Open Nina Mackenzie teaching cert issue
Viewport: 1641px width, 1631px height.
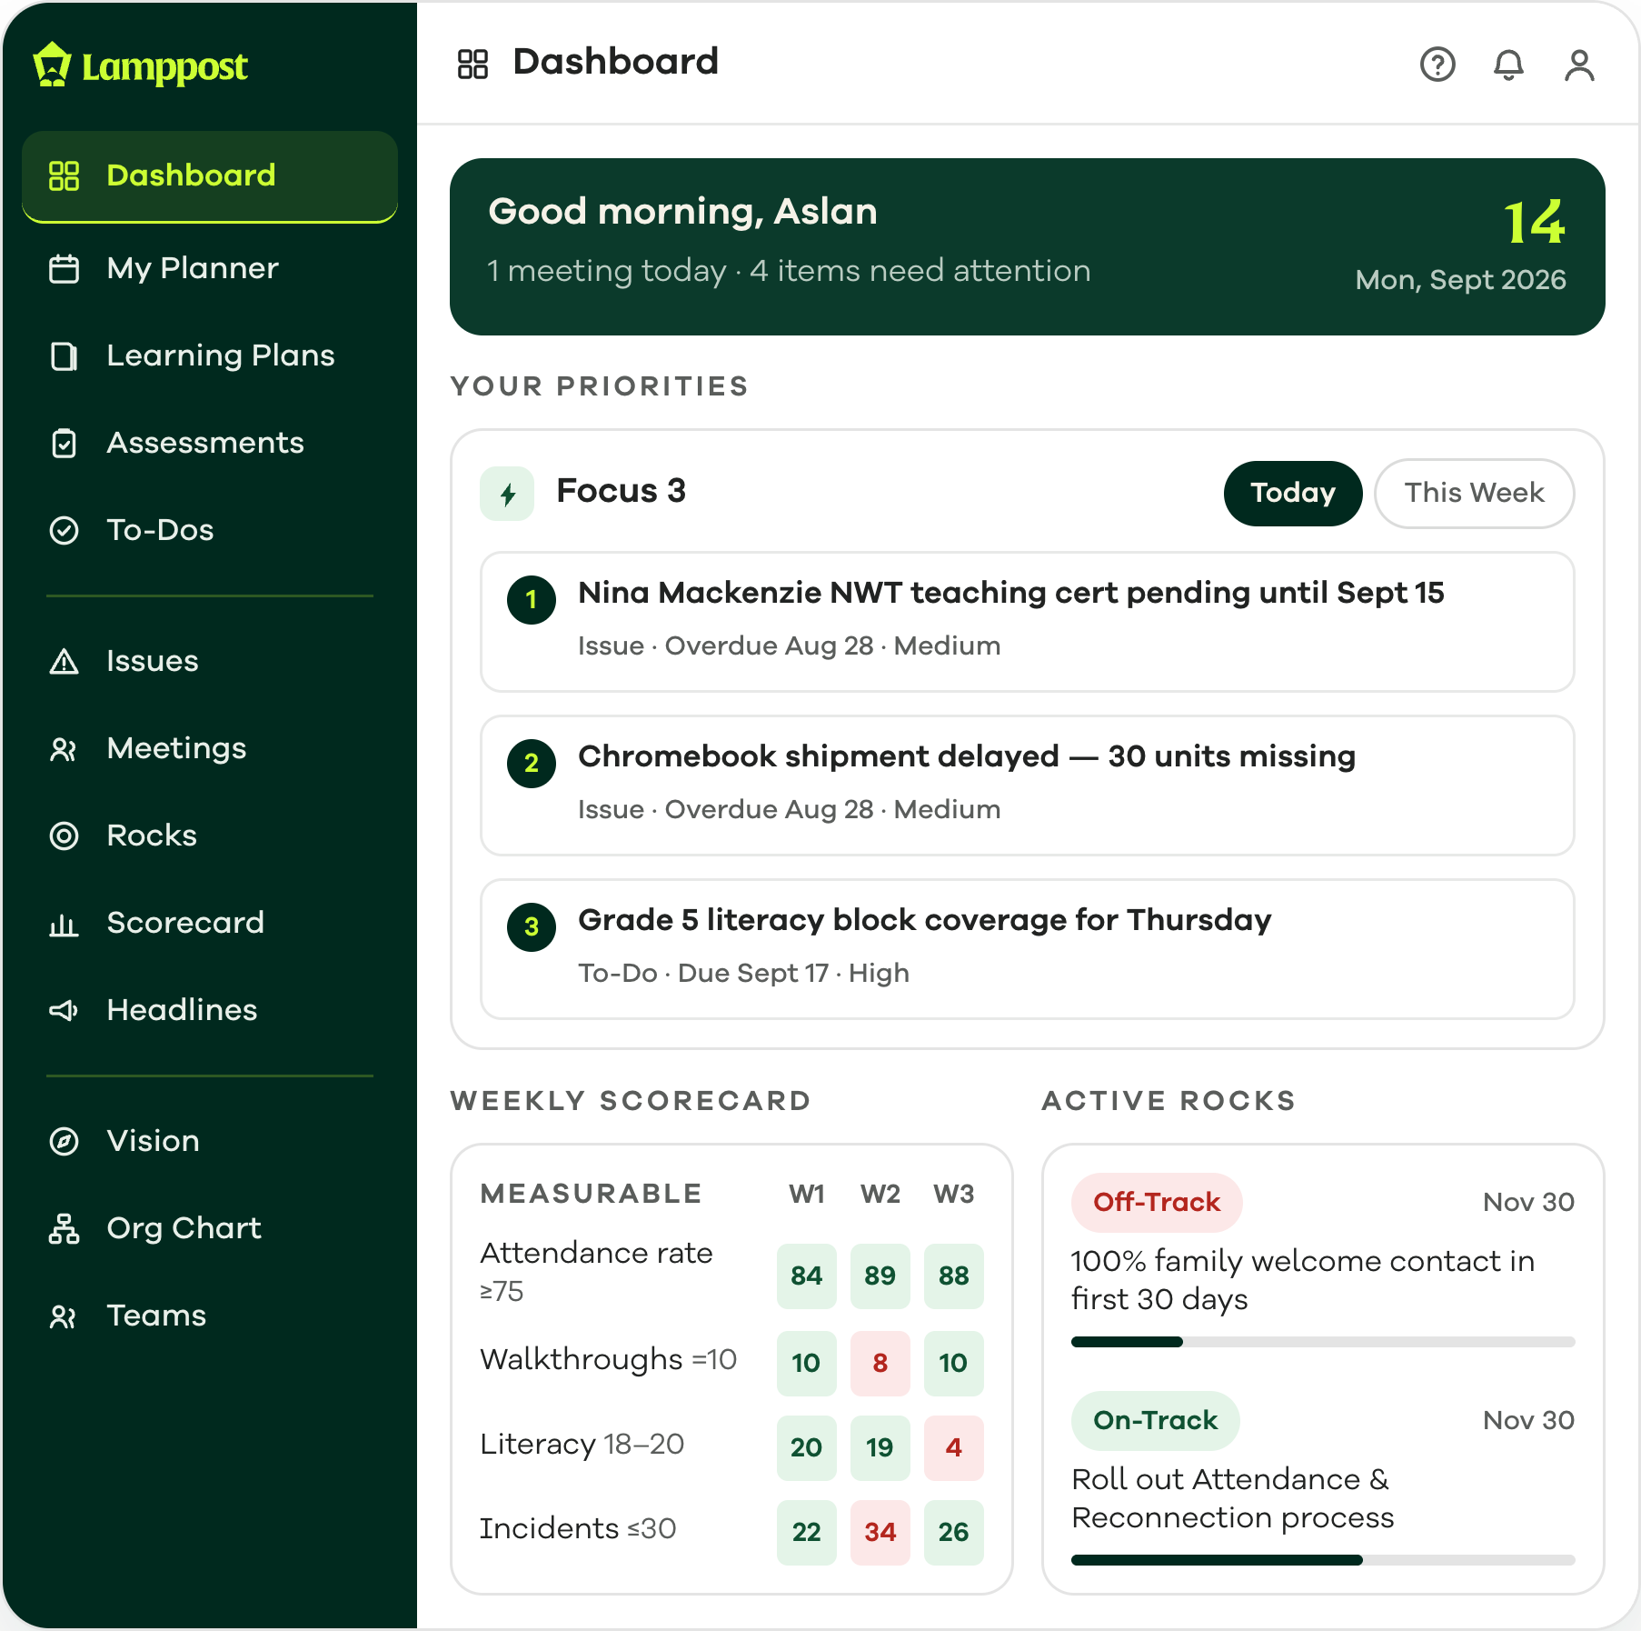[x=1027, y=622]
